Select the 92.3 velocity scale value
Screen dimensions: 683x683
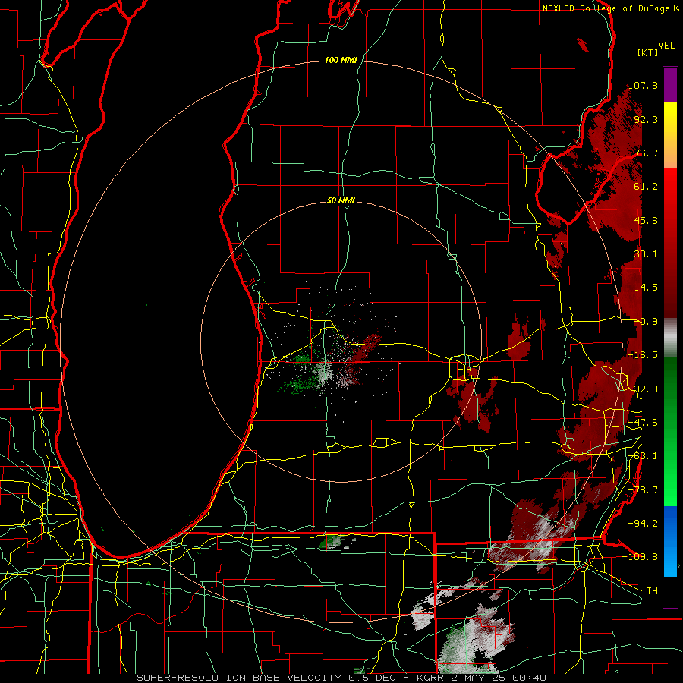click(646, 119)
